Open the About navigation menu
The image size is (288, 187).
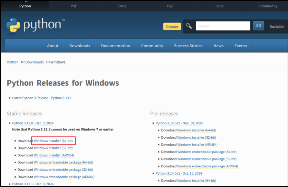tap(53, 46)
